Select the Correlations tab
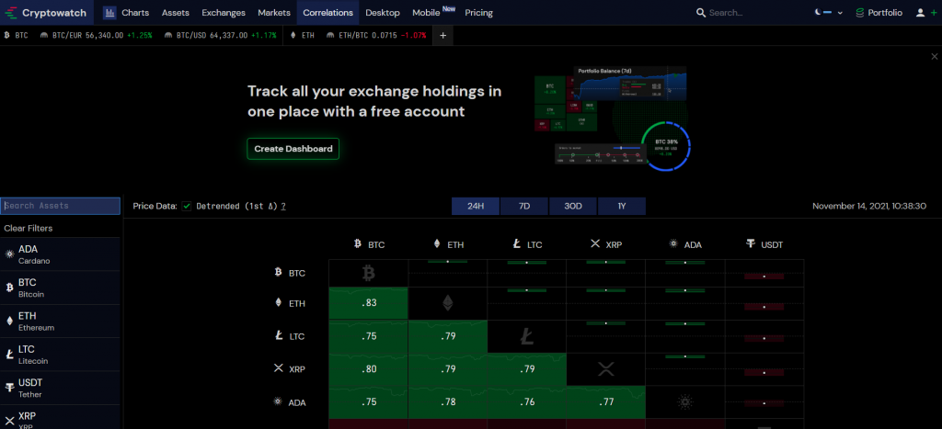The height and width of the screenshot is (429, 942). (x=328, y=13)
